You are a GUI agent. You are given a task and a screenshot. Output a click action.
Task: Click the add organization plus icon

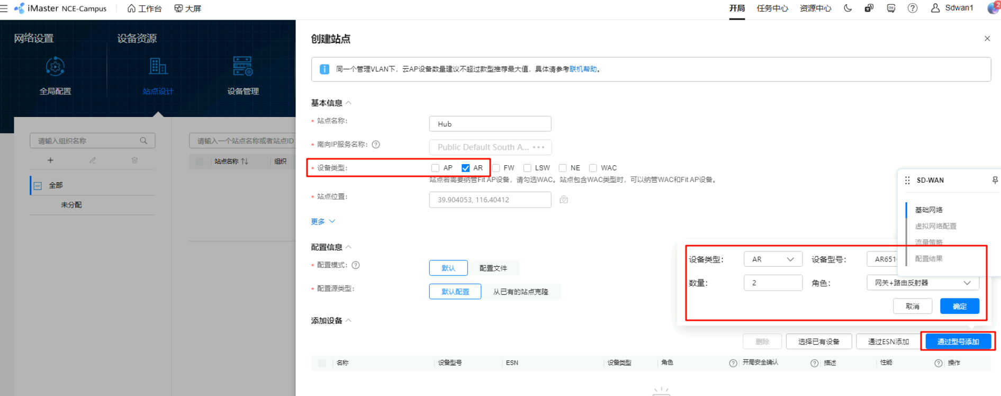pyautogui.click(x=50, y=160)
